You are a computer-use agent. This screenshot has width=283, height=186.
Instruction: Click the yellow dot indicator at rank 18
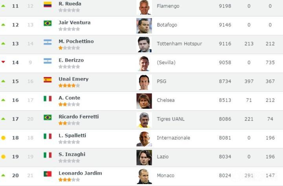tap(4, 138)
